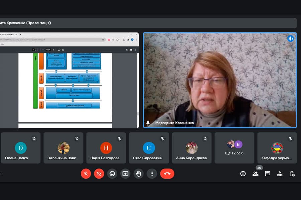Click the shared browser address bar

point(52,40)
